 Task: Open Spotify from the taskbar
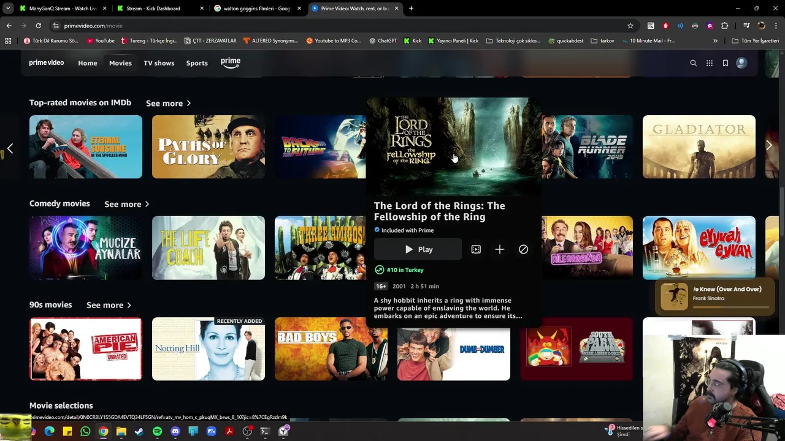pos(157,432)
